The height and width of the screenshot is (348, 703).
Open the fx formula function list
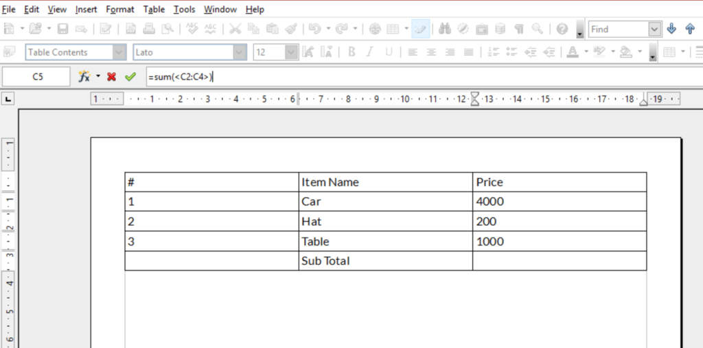pyautogui.click(x=84, y=77)
